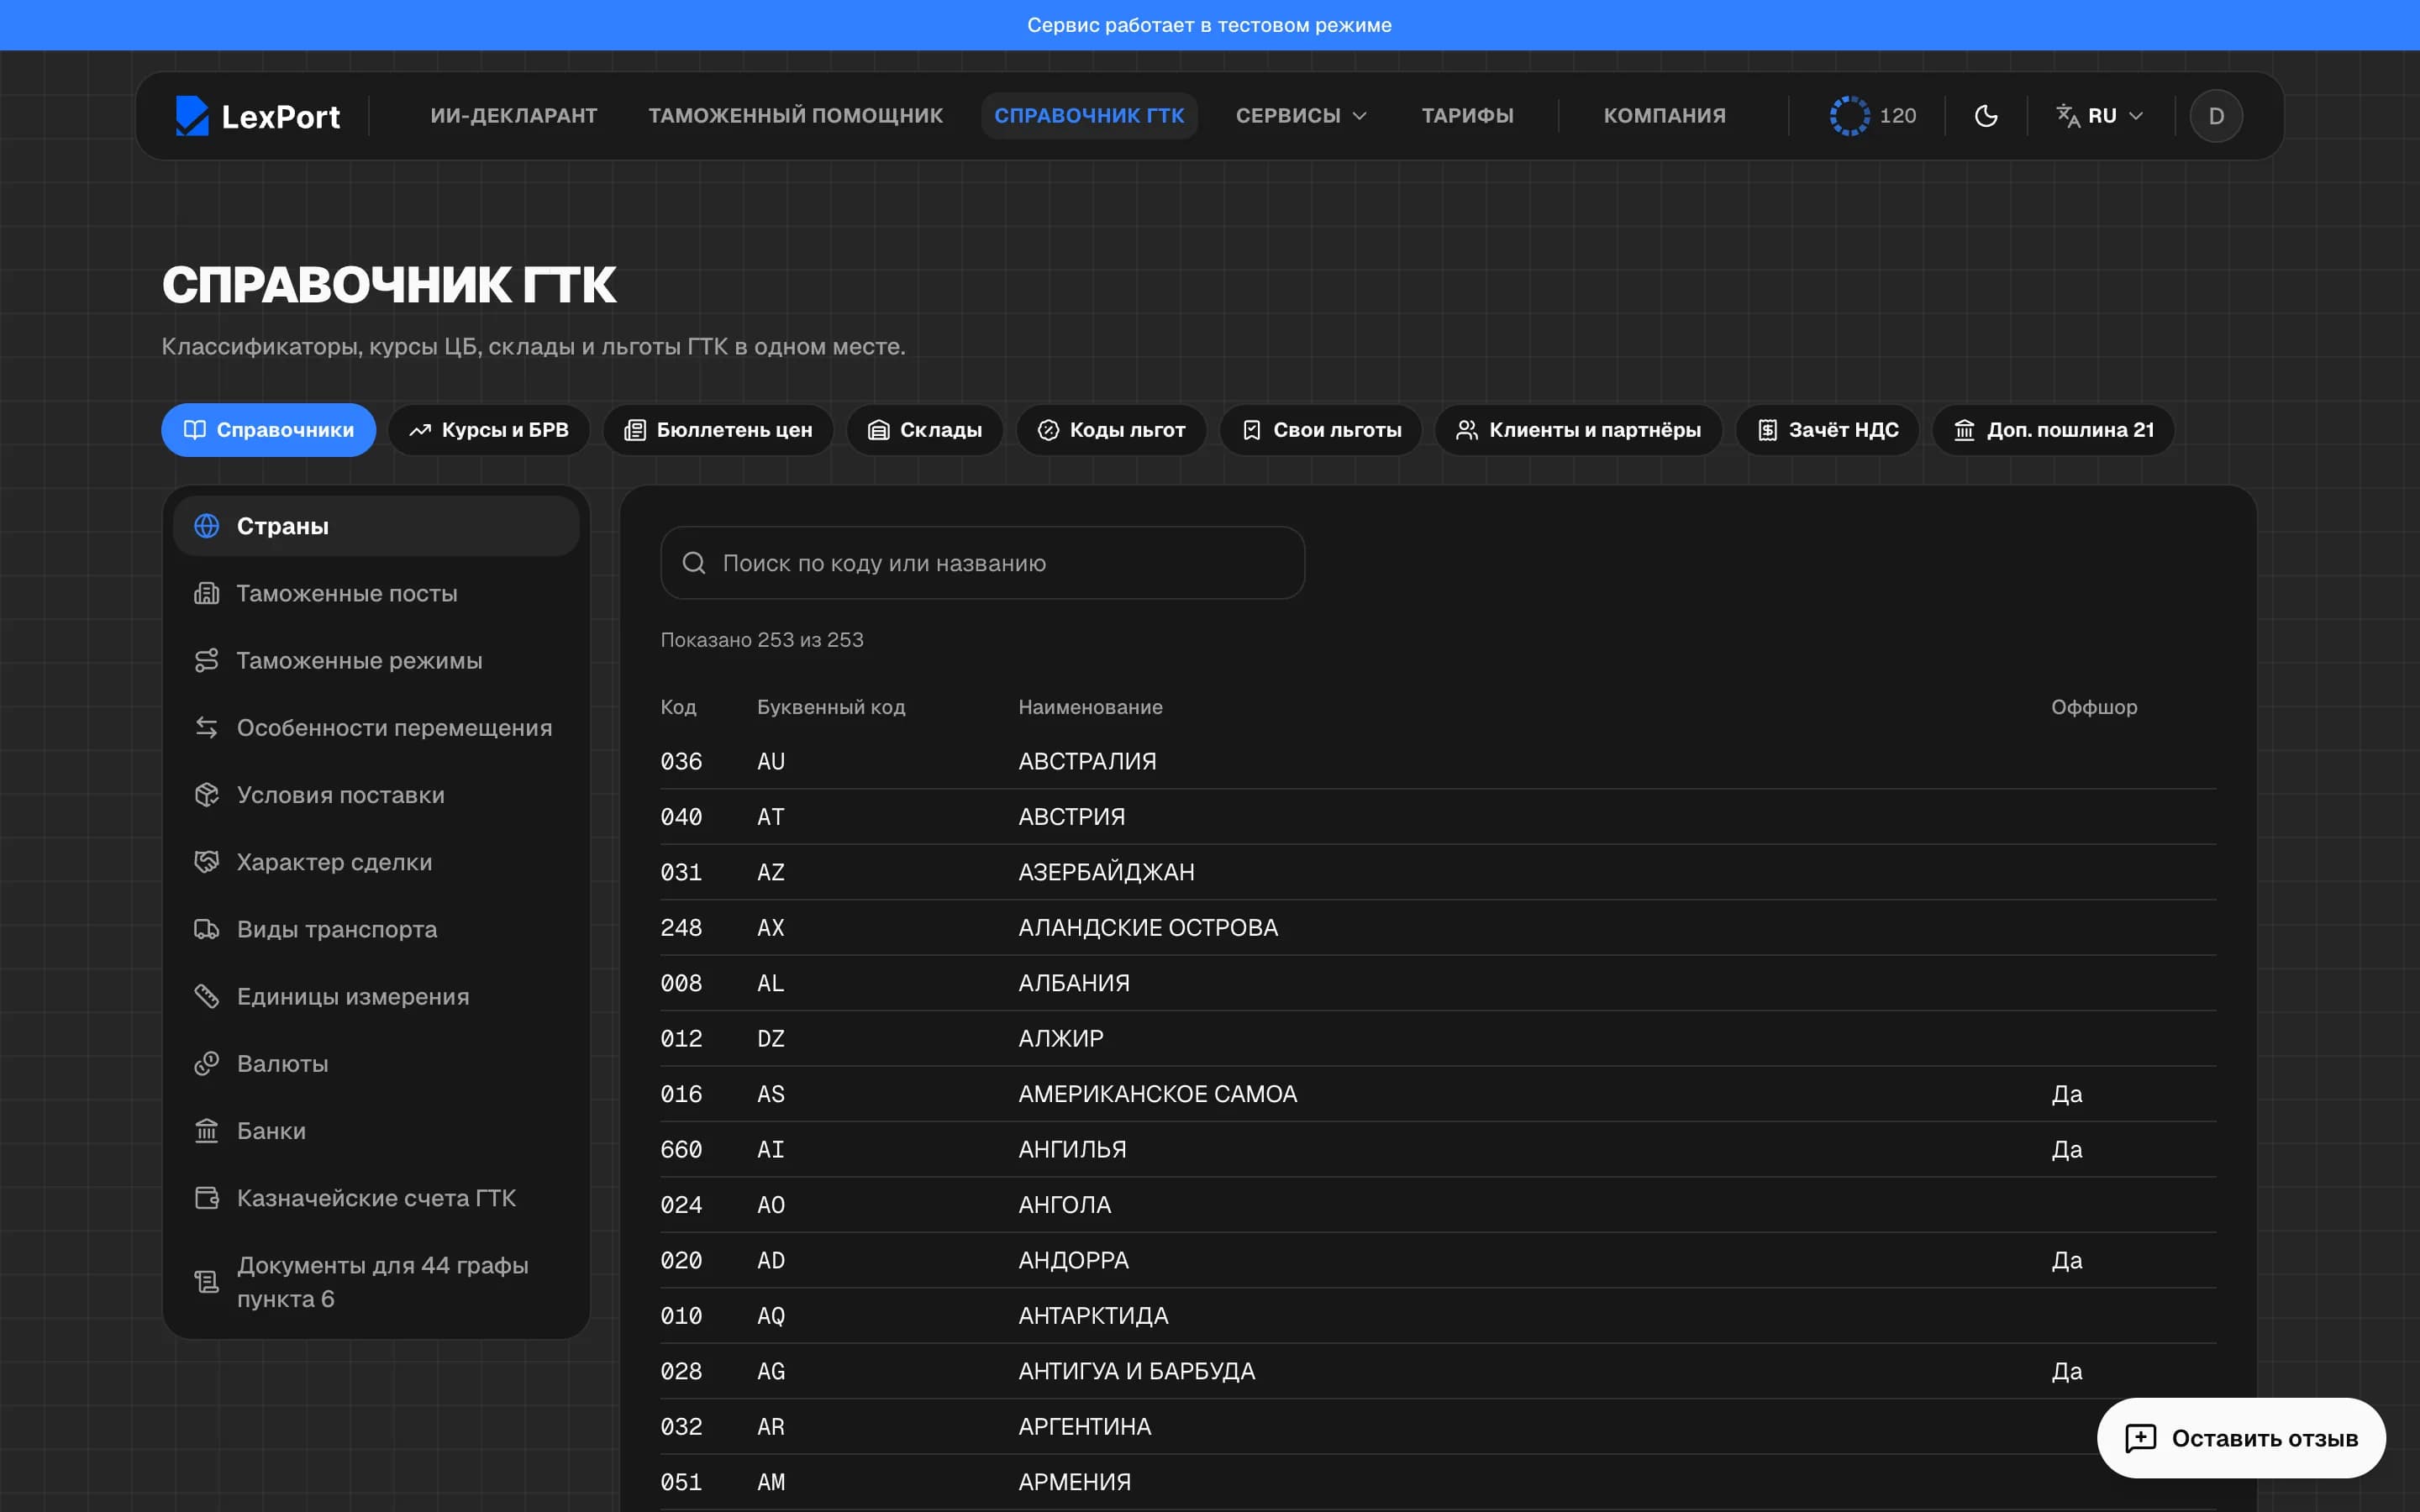
Task: Click the Таможенные посты building icon
Action: tap(206, 593)
